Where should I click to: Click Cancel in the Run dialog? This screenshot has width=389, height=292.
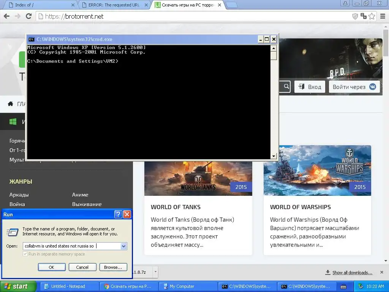(x=82, y=267)
